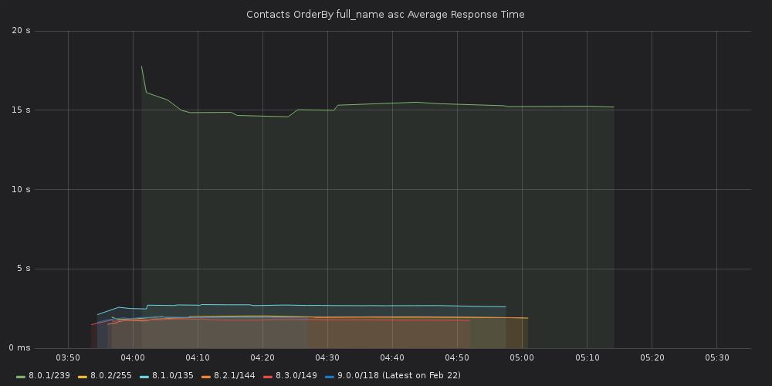Select the 8.3.0/149 legend label

pos(296,376)
